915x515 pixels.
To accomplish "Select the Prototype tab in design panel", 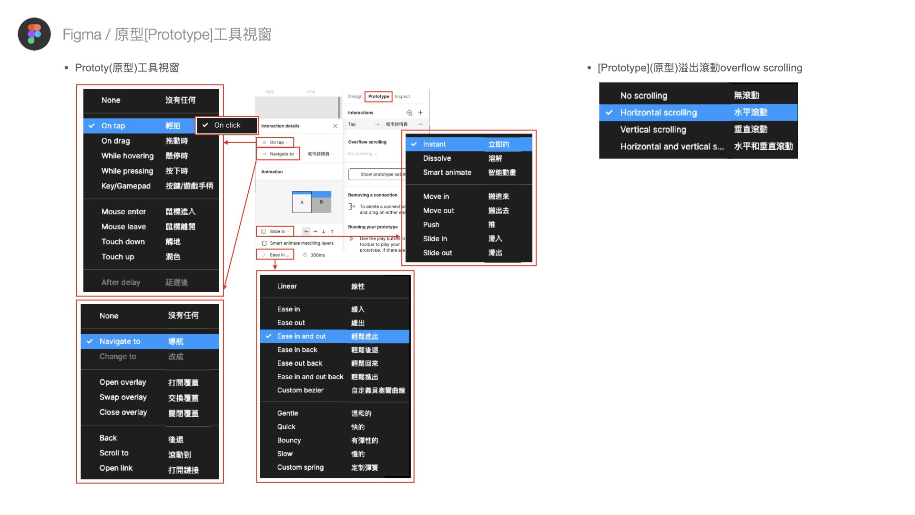I will pos(378,97).
